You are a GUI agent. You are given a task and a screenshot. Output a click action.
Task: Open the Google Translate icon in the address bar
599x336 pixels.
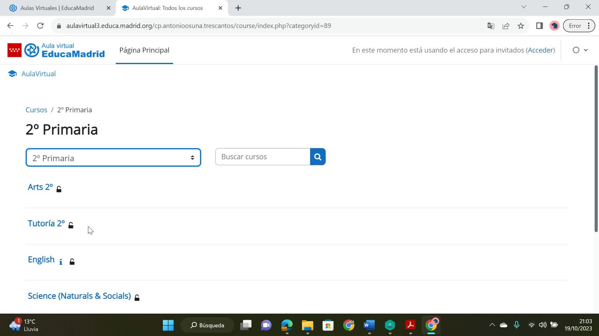tap(490, 26)
